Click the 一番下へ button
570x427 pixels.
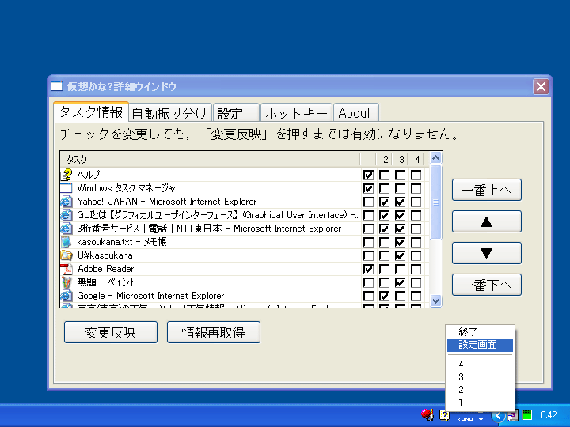coord(486,285)
